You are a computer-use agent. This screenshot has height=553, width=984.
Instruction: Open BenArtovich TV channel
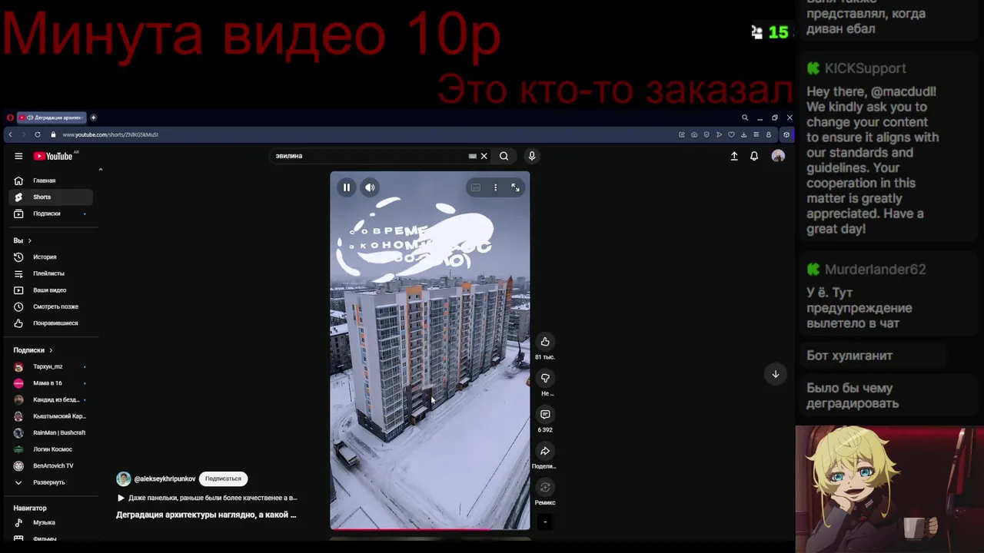point(51,466)
